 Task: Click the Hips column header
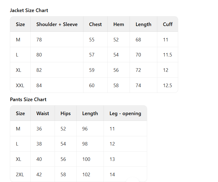66,113
